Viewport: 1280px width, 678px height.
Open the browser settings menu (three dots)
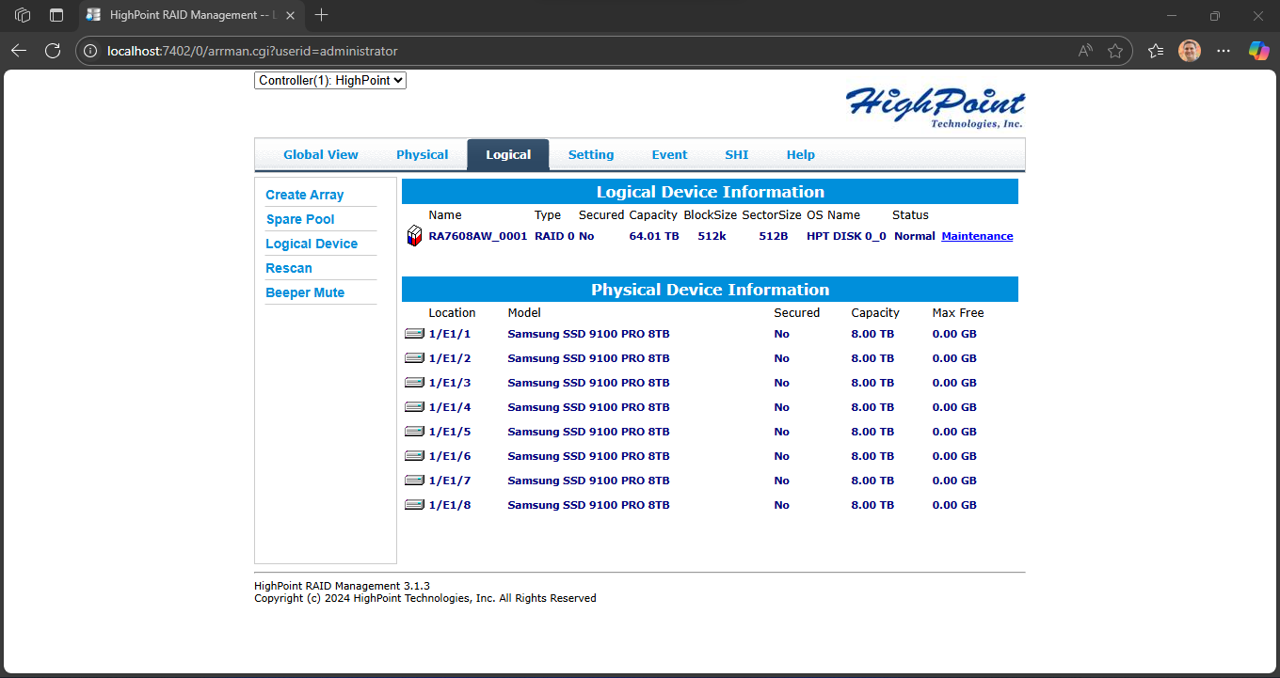click(x=1224, y=51)
